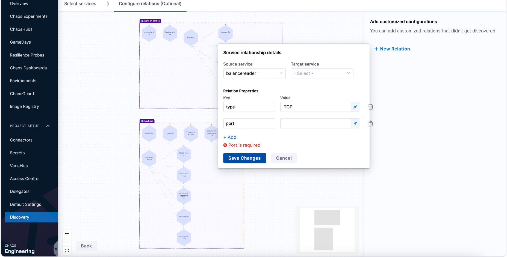Zoom out of the service map
The width and height of the screenshot is (507, 257).
pyautogui.click(x=67, y=242)
